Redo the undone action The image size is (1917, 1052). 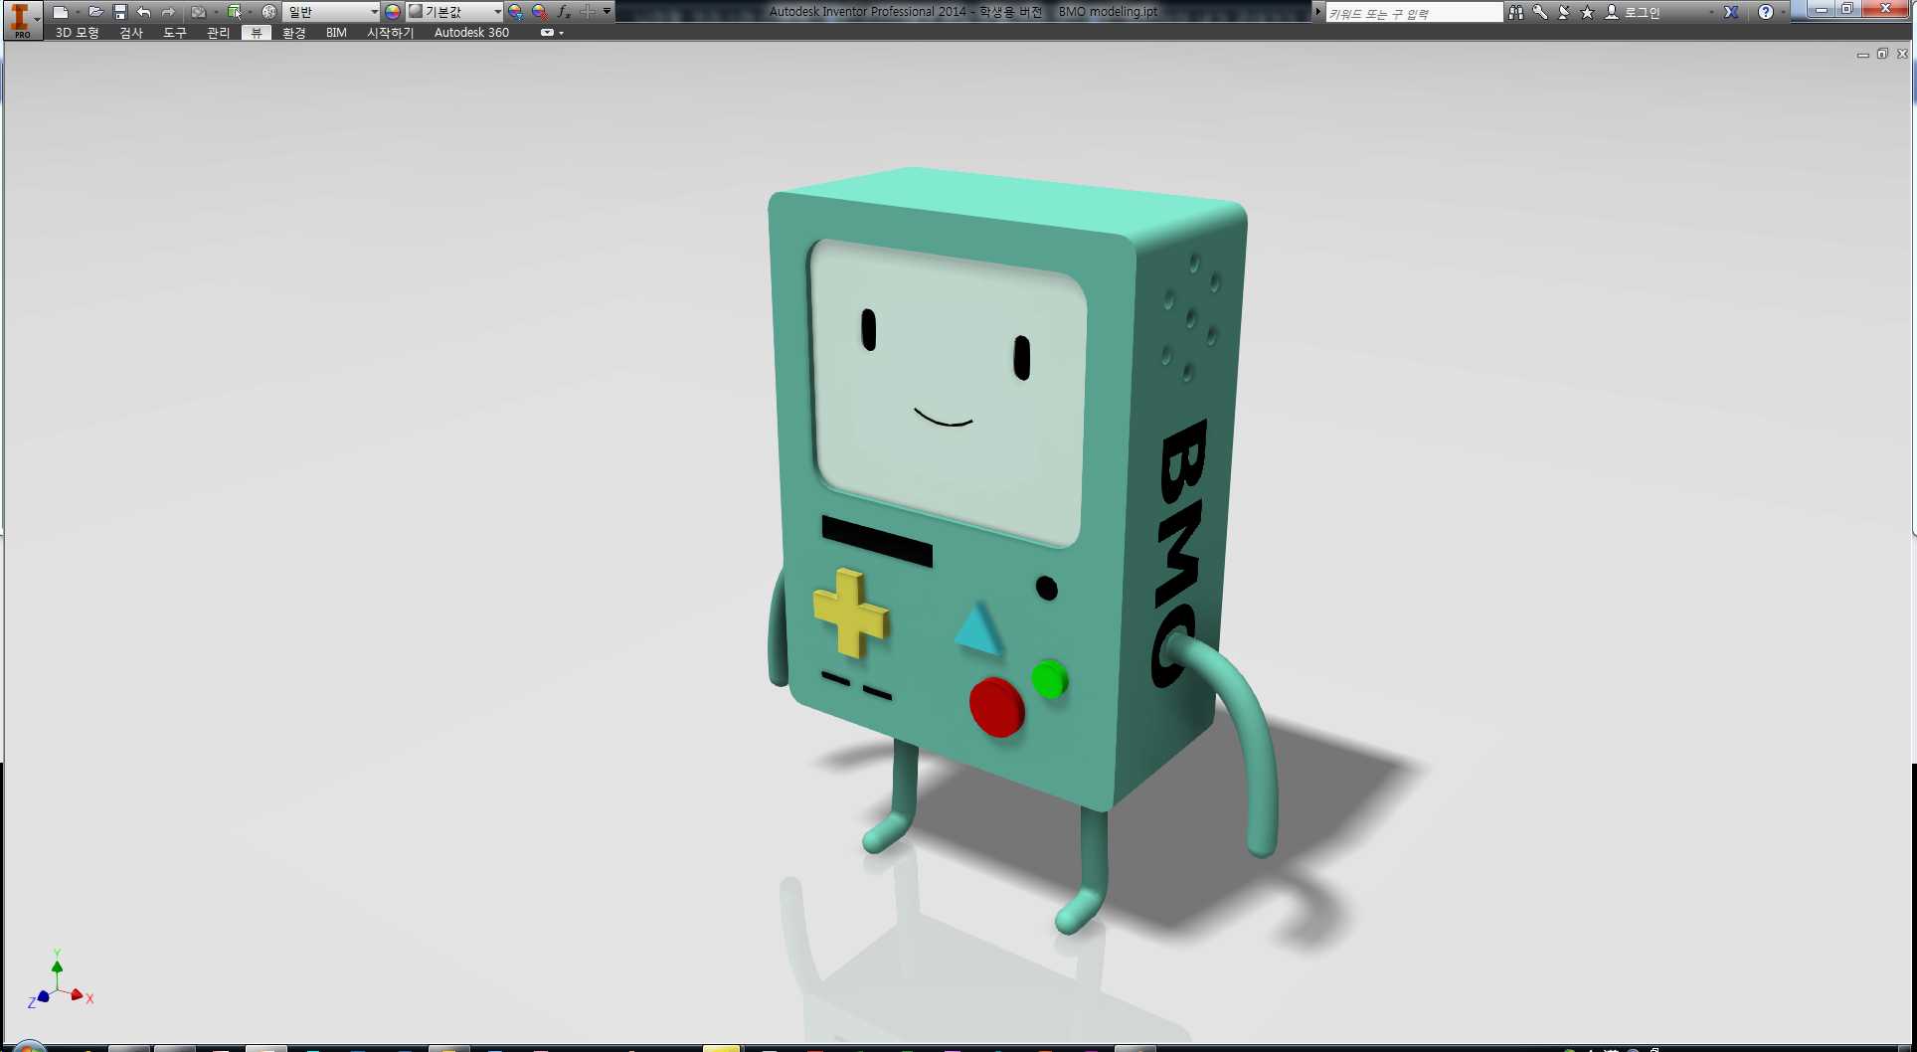pos(168,12)
